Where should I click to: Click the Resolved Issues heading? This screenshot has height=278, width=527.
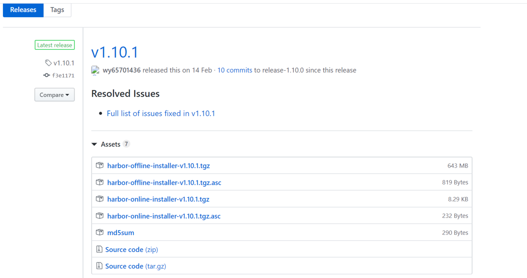pos(126,93)
